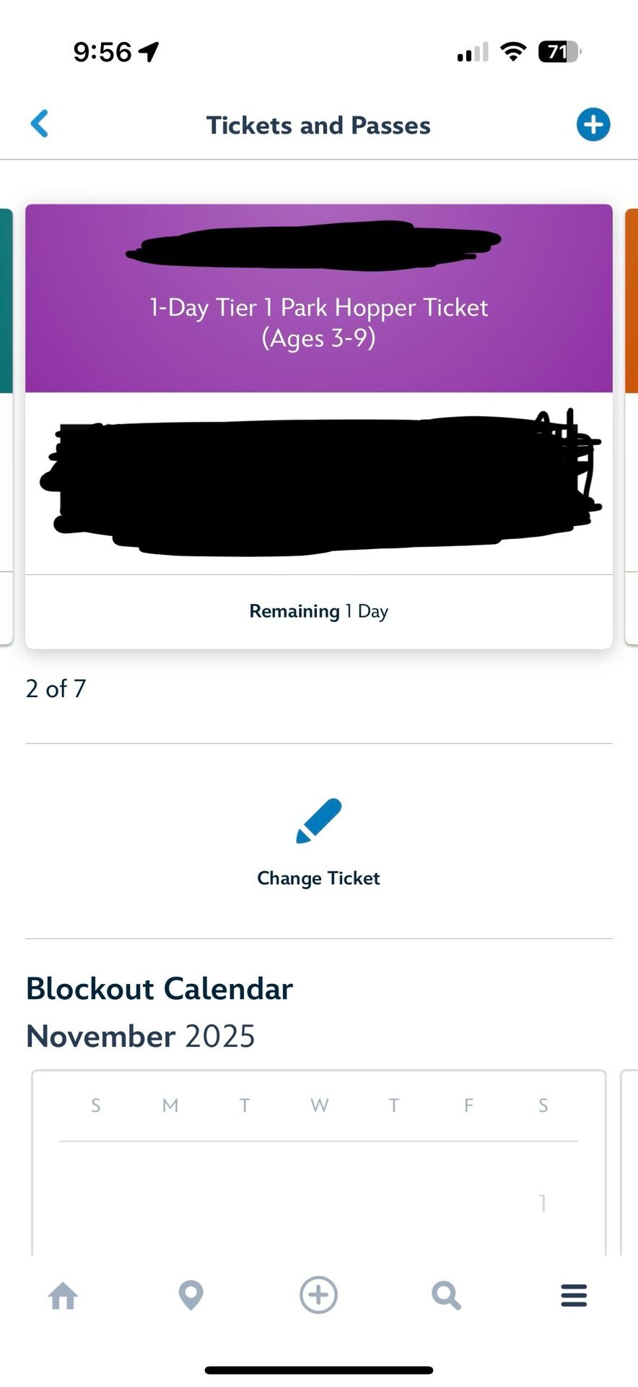Open the Blockout Calendar heading
The height and width of the screenshot is (1387, 638).
[x=159, y=988]
